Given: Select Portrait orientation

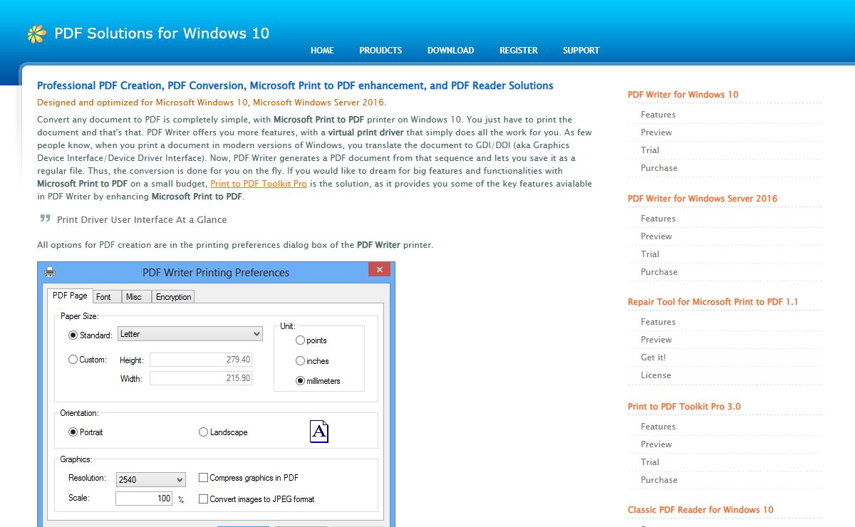Looking at the screenshot, I should (73, 432).
